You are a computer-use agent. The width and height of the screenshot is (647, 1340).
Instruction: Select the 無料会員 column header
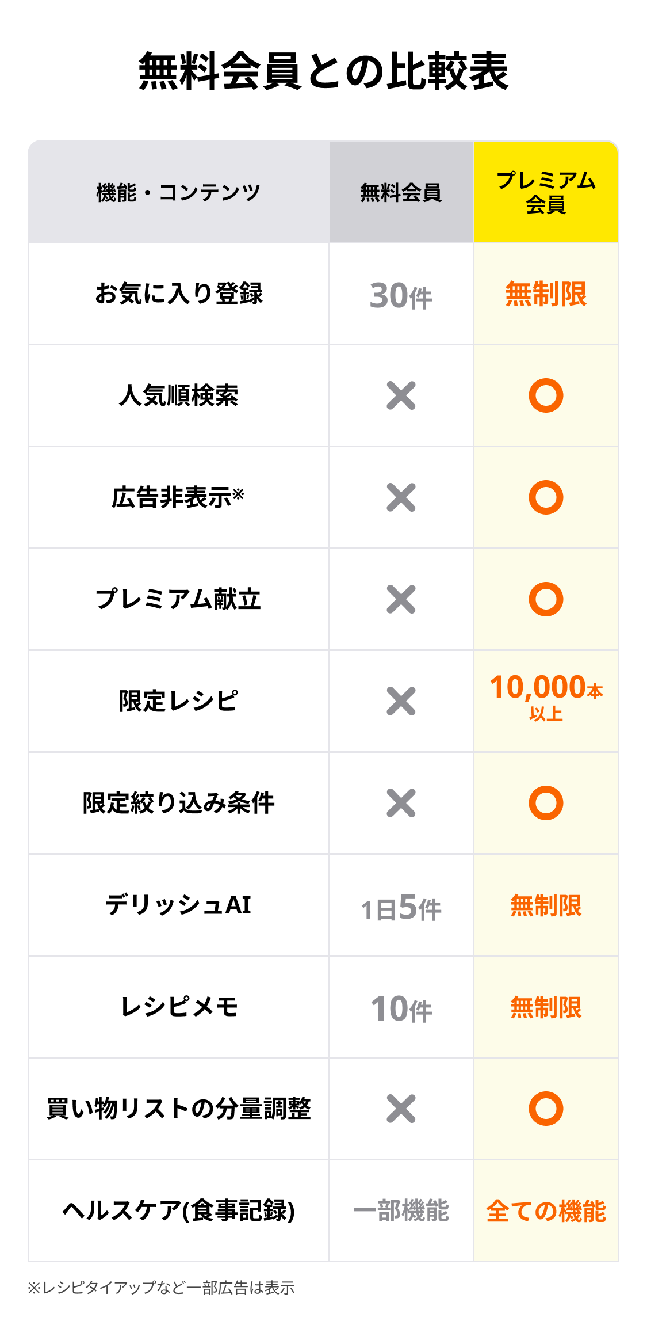(x=401, y=192)
